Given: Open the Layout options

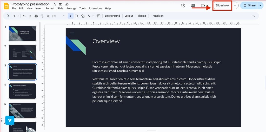Looking at the screenshot, I should (x=129, y=16).
